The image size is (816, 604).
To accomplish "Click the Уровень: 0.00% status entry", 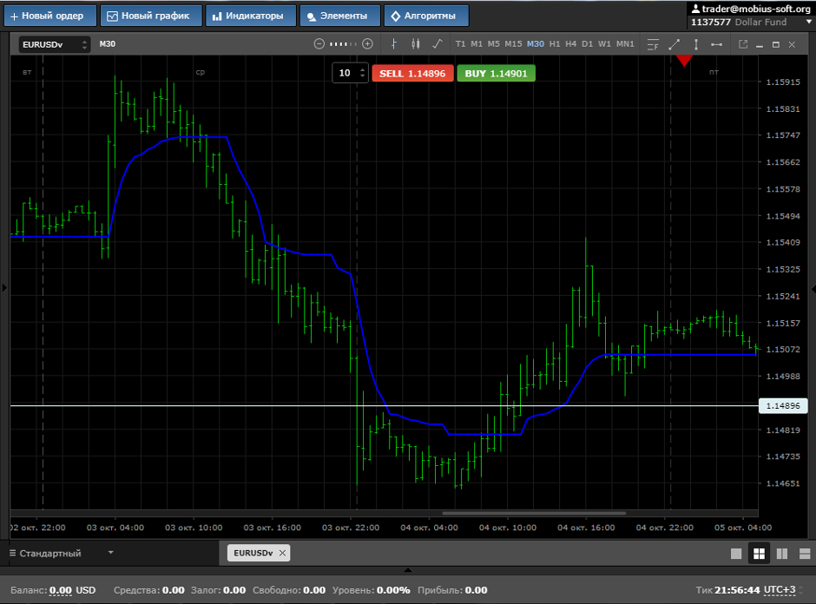I will (x=371, y=590).
